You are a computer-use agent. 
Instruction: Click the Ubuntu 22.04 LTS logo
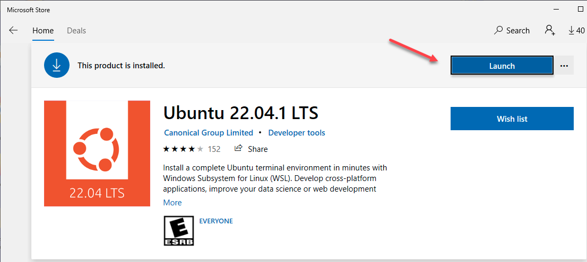97,153
